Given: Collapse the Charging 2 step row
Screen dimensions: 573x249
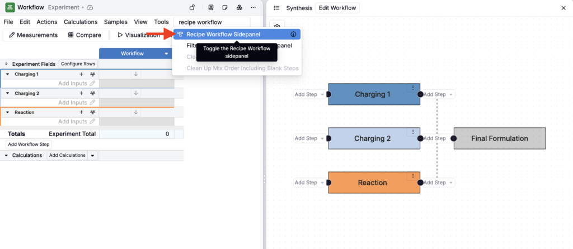Looking at the screenshot, I should tap(7, 93).
